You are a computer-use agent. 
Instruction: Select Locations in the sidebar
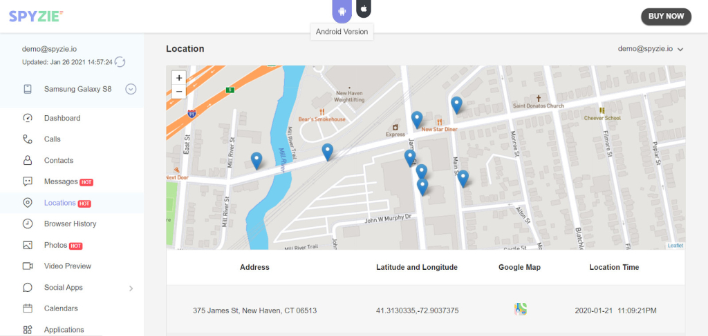[59, 203]
